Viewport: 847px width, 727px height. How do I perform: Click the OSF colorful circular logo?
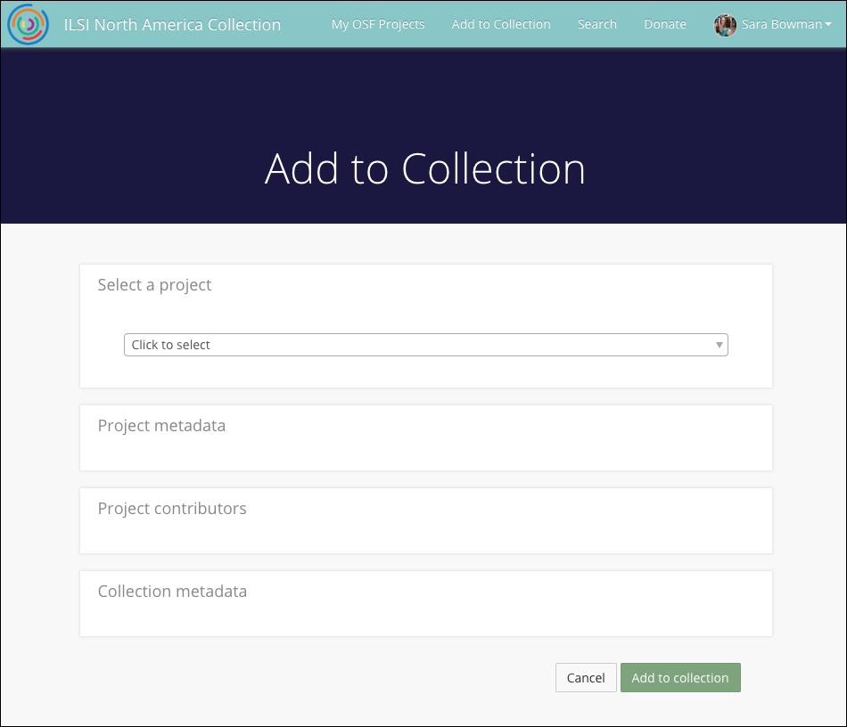click(29, 24)
